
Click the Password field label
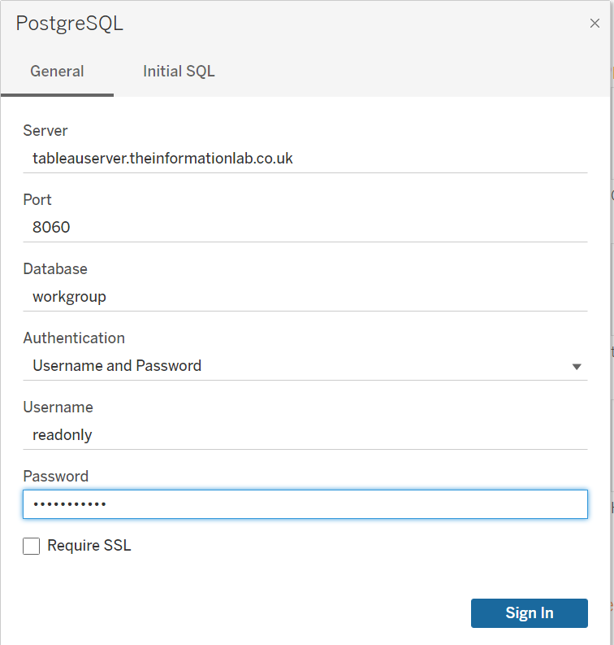click(55, 477)
